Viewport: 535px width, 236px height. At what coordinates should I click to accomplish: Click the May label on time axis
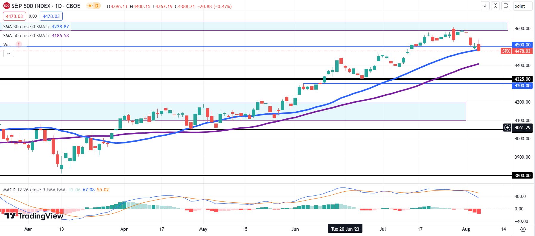click(203, 229)
